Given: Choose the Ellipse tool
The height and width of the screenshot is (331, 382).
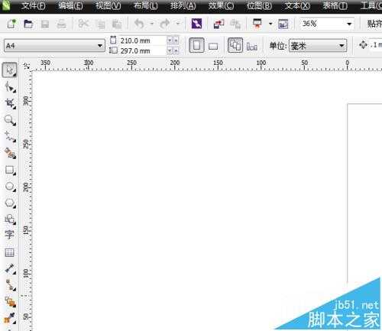Looking at the screenshot, I should [x=10, y=187].
